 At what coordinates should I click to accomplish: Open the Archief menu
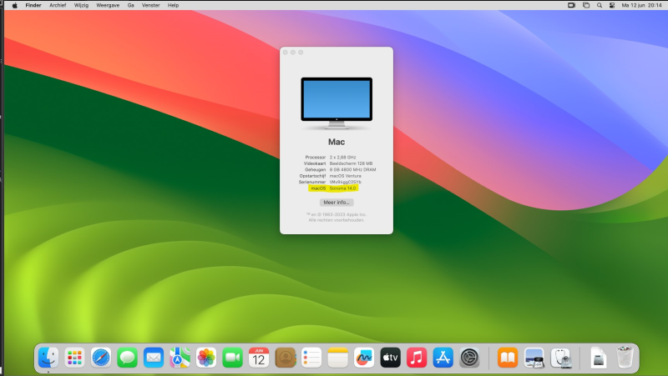pyautogui.click(x=58, y=5)
